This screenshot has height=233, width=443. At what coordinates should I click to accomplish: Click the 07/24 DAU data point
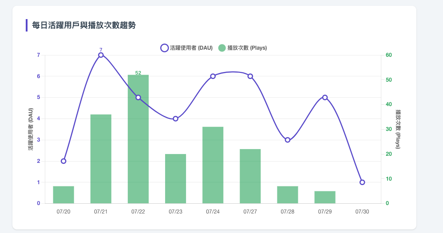[213, 76]
